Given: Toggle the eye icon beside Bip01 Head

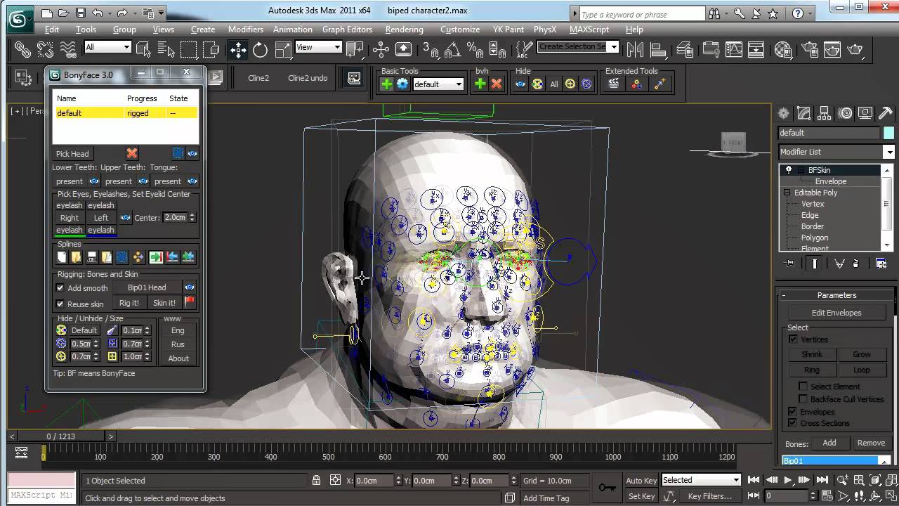Looking at the screenshot, I should click(x=189, y=287).
